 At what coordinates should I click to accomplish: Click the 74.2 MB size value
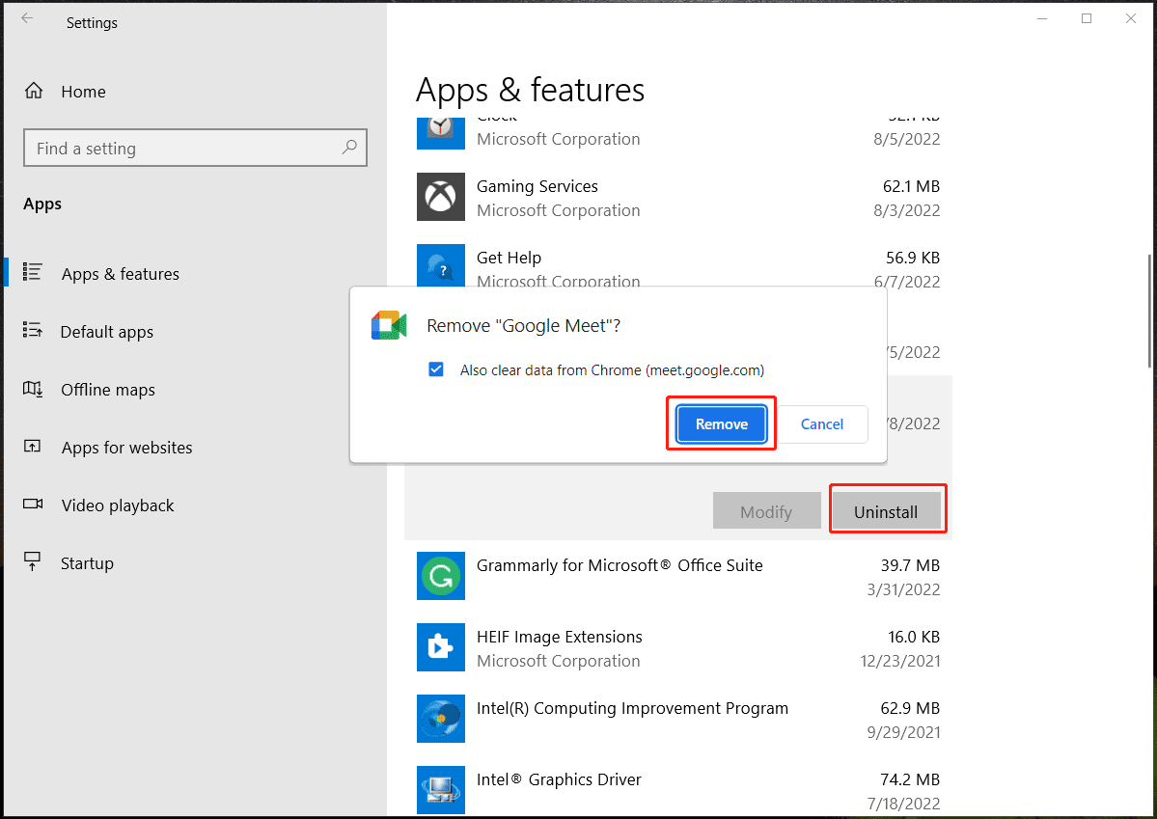[911, 779]
